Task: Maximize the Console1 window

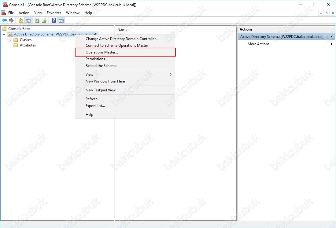Action: (x=315, y=5)
